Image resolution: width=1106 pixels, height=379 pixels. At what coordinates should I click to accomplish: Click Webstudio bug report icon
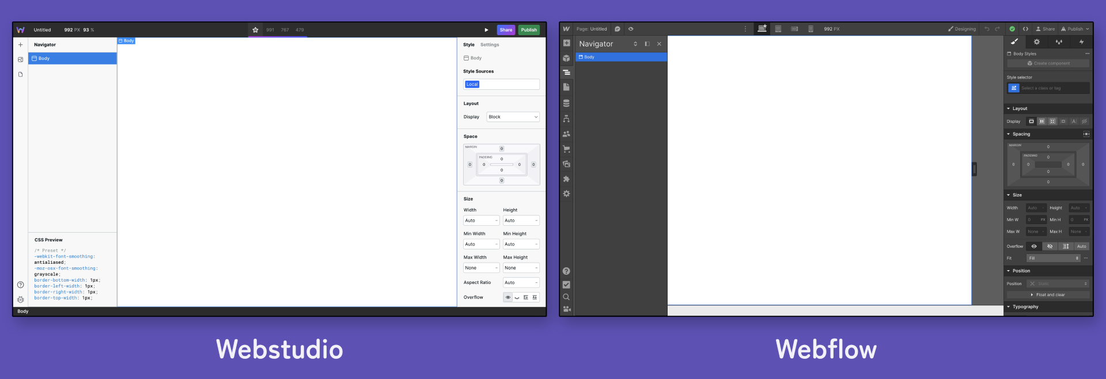pos(21,300)
